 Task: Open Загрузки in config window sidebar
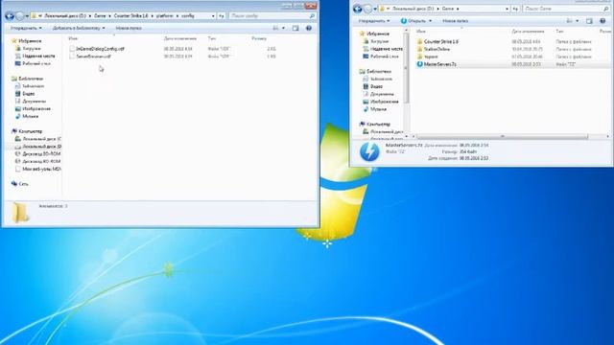tap(32, 49)
